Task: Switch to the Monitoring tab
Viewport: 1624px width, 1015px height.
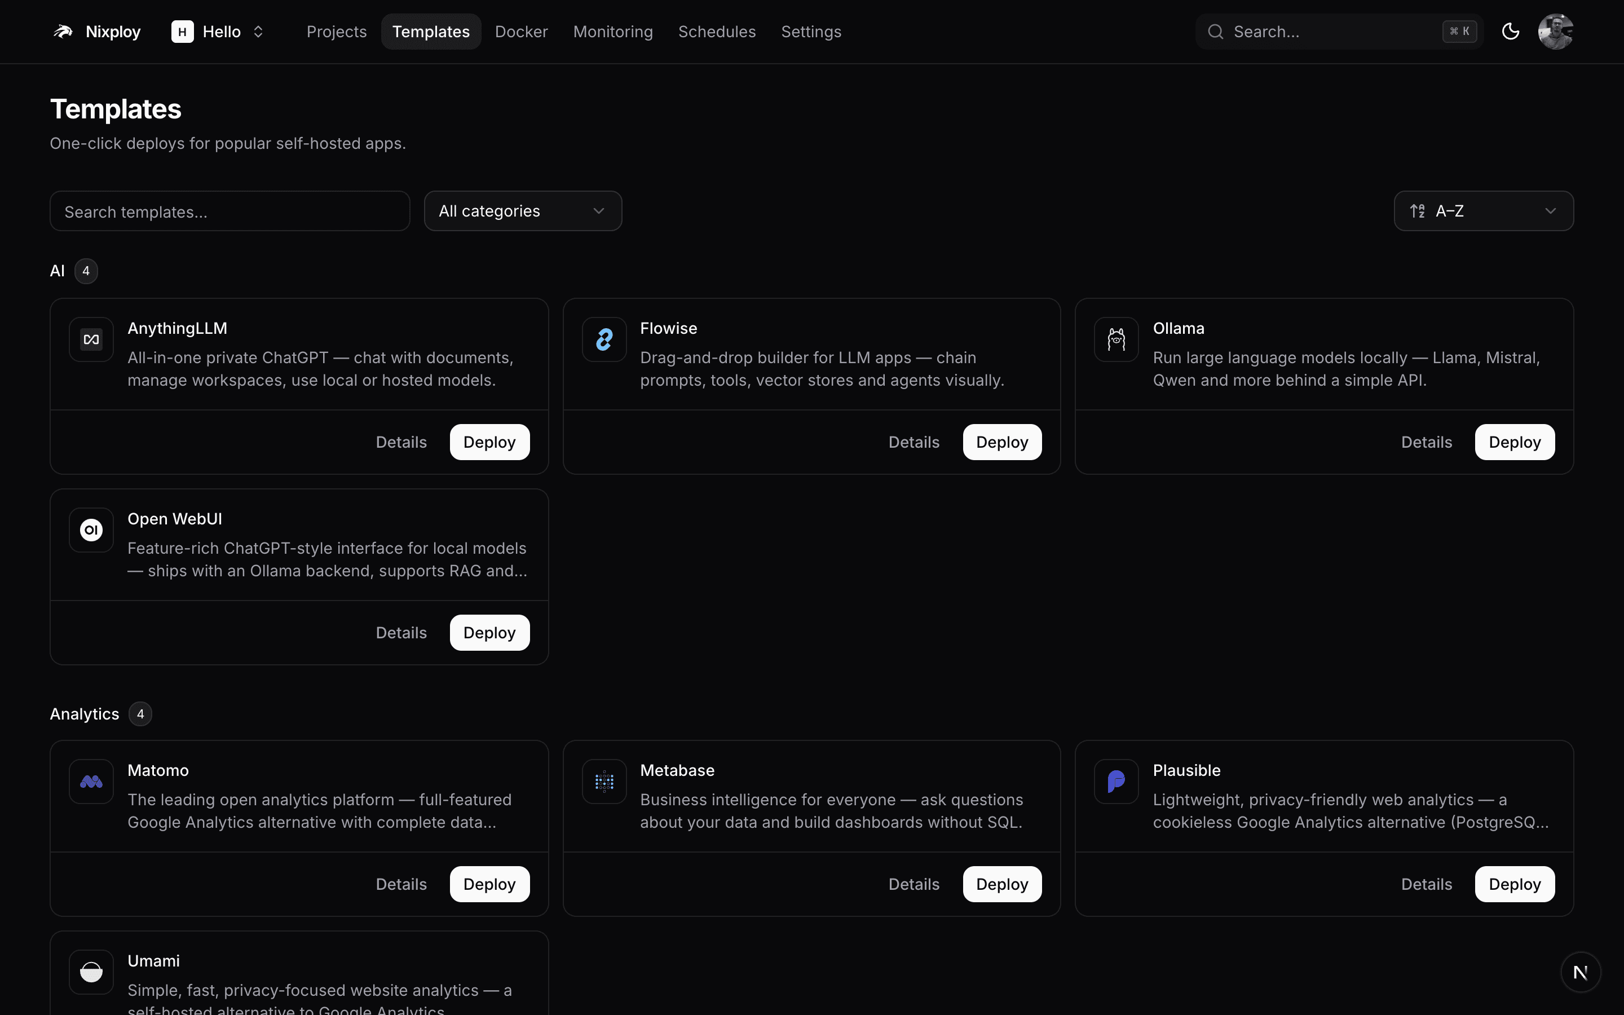Action: tap(613, 32)
